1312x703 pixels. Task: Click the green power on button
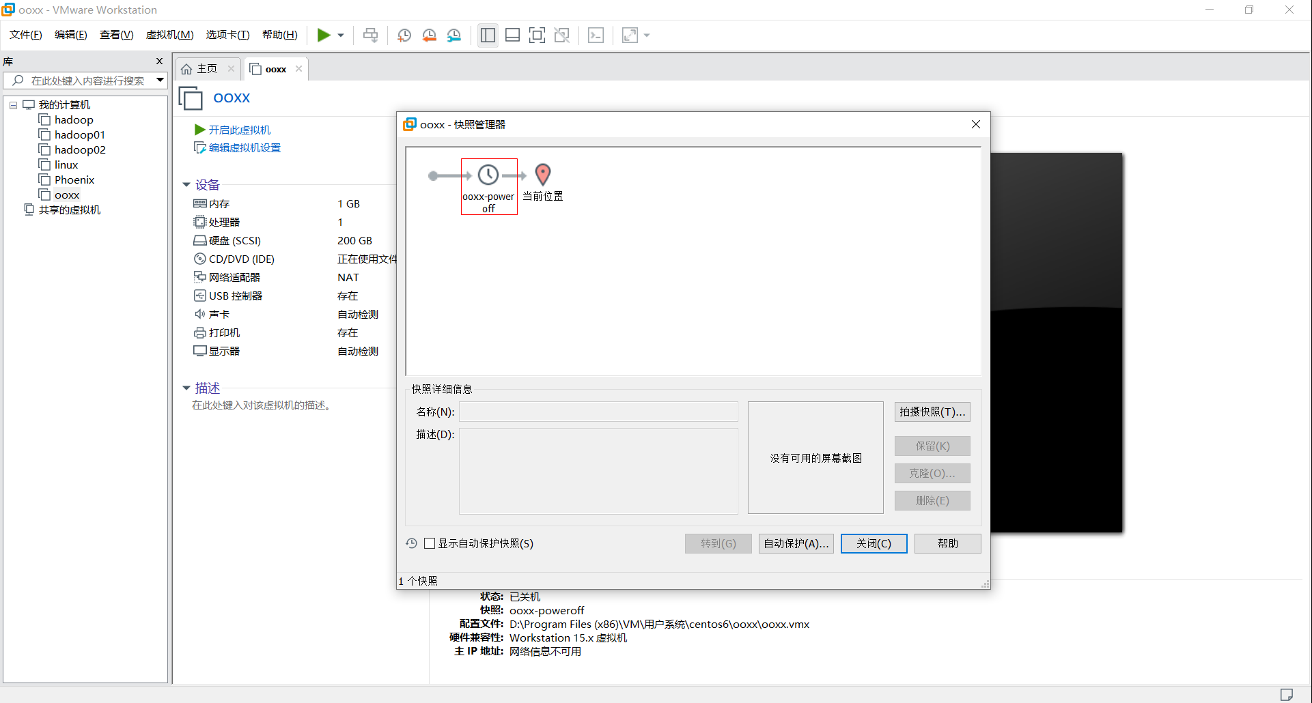click(x=324, y=35)
